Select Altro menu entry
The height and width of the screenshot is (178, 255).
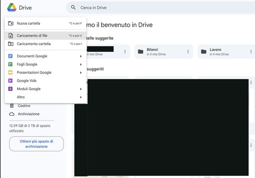point(46,97)
